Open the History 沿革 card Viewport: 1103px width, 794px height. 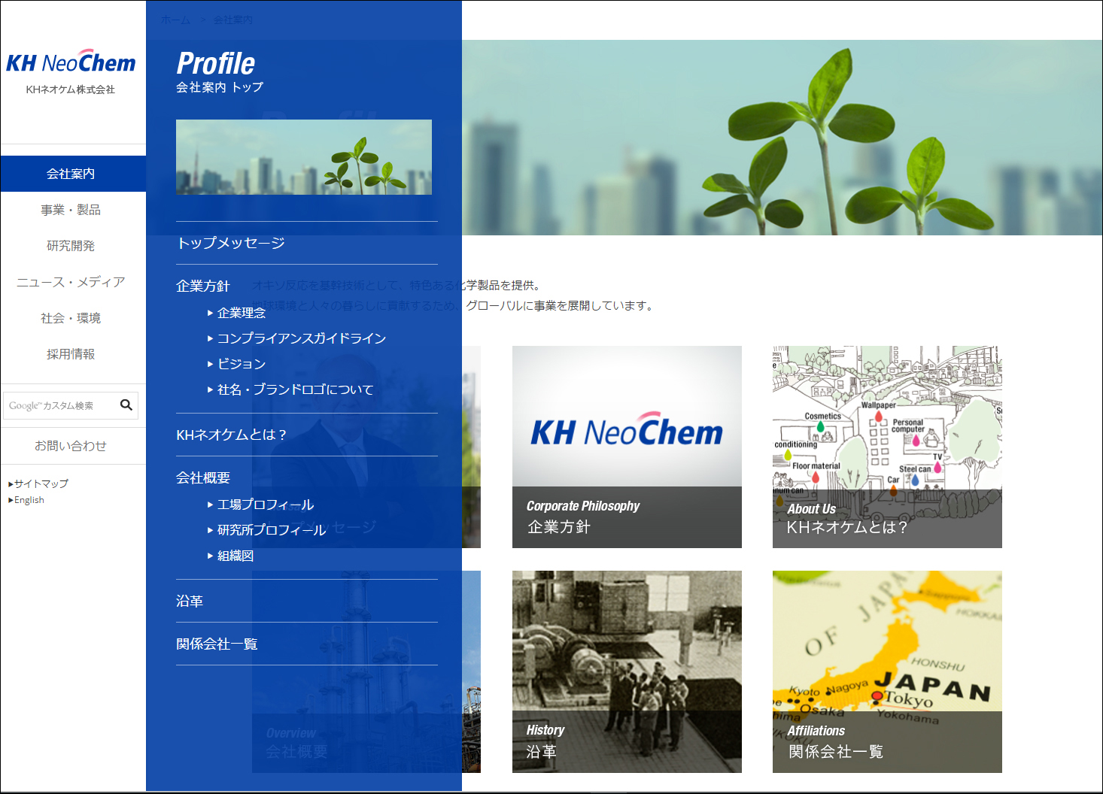pyautogui.click(x=627, y=671)
